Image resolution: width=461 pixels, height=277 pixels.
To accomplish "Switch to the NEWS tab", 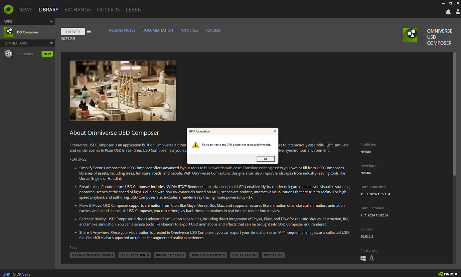I will pyautogui.click(x=25, y=10).
